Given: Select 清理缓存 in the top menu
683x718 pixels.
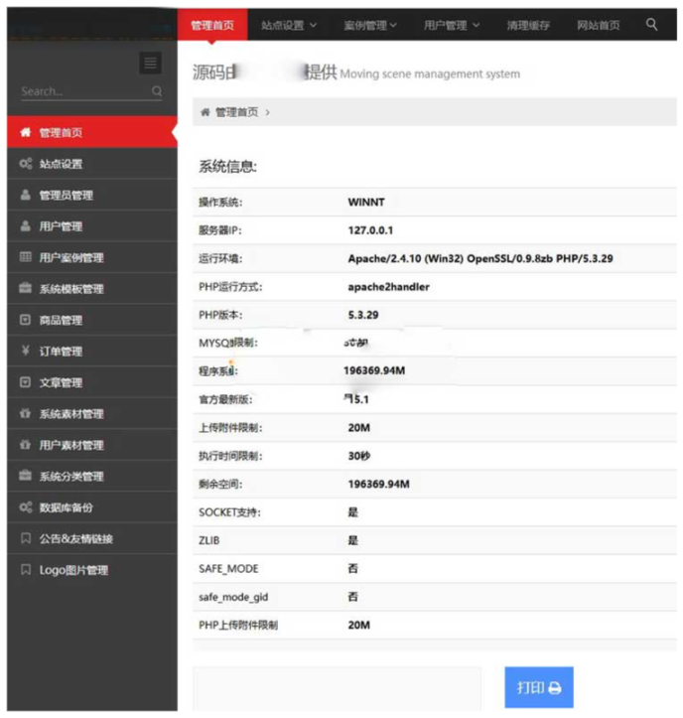Looking at the screenshot, I should point(528,25).
